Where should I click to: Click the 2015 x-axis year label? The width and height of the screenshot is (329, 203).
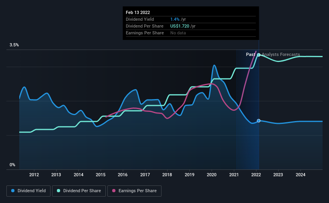[101, 175]
